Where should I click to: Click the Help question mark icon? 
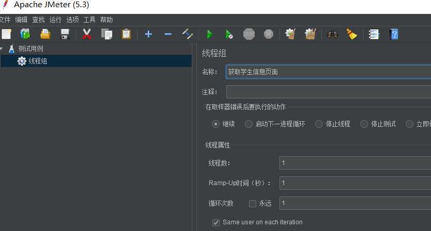click(x=393, y=35)
